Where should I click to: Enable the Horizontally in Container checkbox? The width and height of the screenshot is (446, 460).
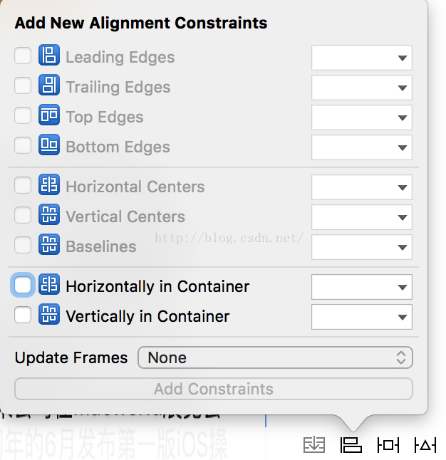pyautogui.click(x=23, y=286)
